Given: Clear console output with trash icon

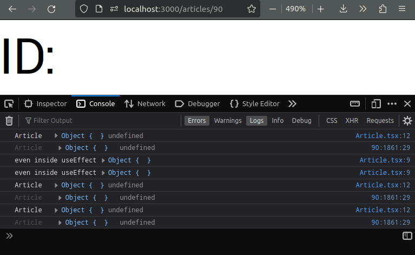Looking at the screenshot, I should coord(9,121).
